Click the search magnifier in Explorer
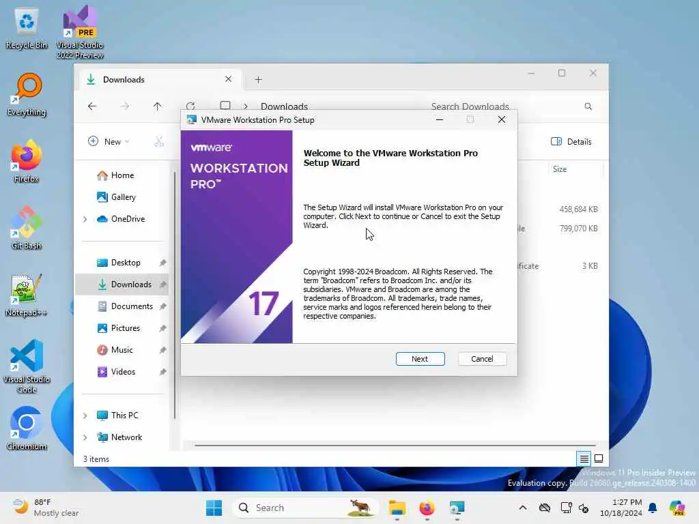The height and width of the screenshot is (524, 699). coord(588,106)
